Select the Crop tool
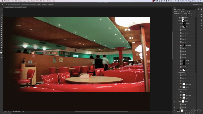 click(x=2, y=18)
